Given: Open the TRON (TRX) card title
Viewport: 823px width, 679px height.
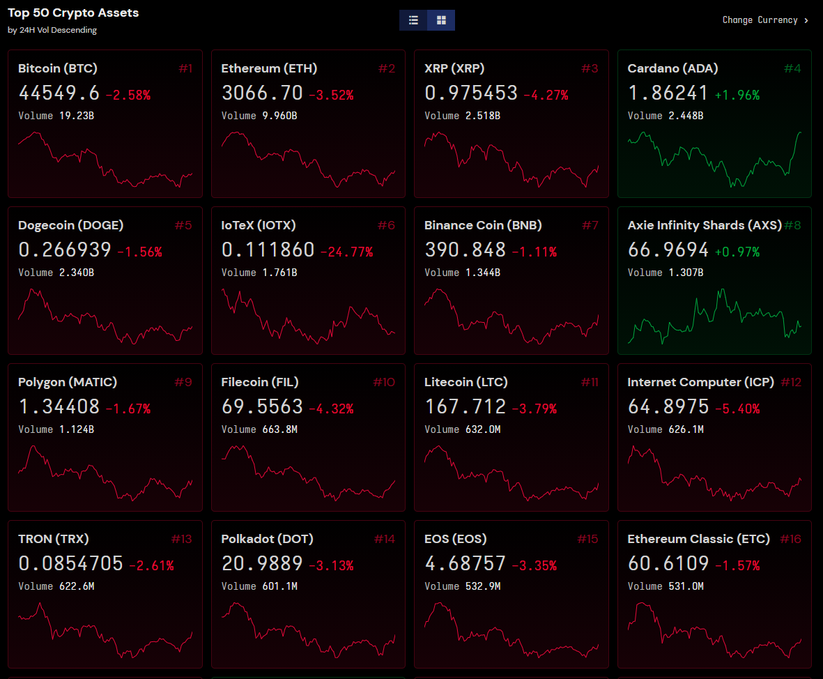Looking at the screenshot, I should [x=54, y=539].
